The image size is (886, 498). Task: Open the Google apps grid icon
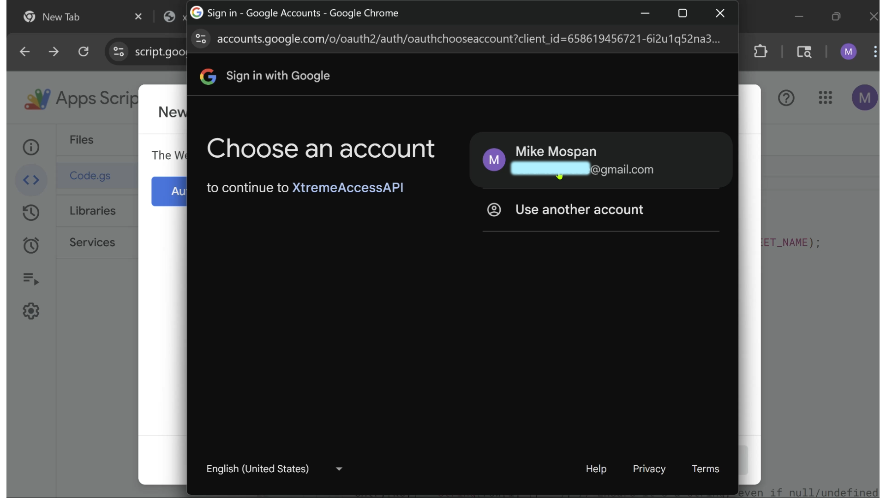826,98
